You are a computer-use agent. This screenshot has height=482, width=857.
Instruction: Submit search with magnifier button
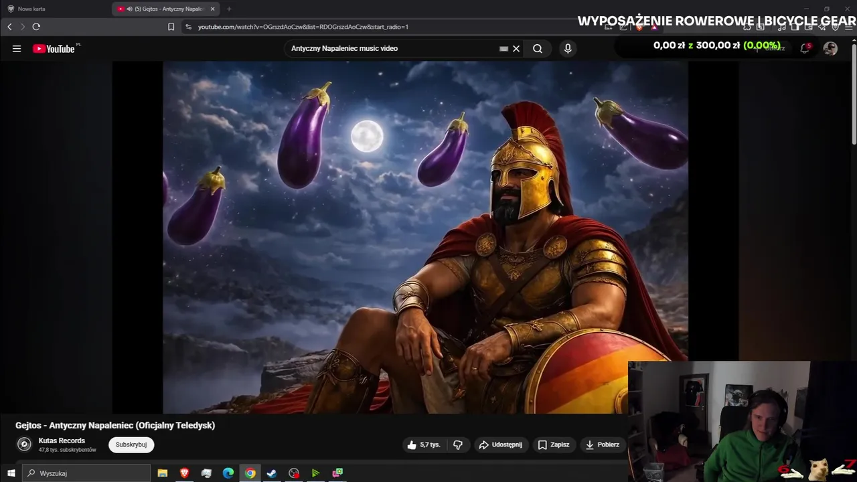click(538, 48)
